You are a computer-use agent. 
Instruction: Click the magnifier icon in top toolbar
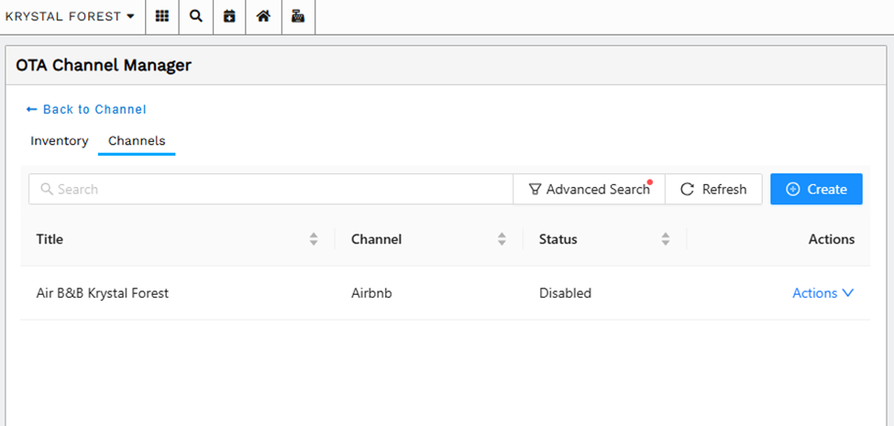click(196, 16)
